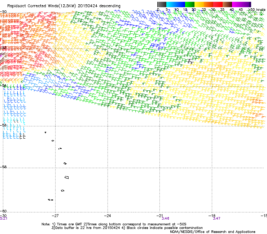Image resolution: width=267 pixels, height=234 pixels.
Task: Click the date text '20150424 descending'
Action: pyautogui.click(x=99, y=6)
